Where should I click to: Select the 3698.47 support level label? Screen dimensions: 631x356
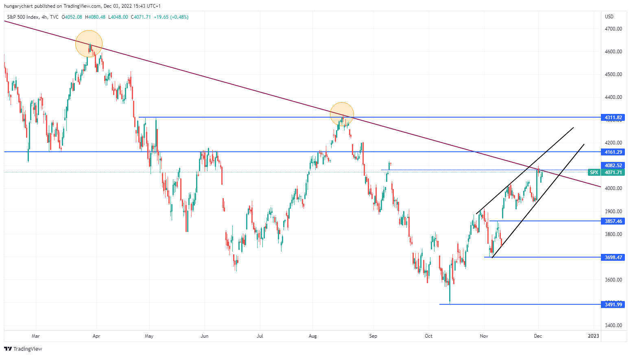[x=613, y=258]
